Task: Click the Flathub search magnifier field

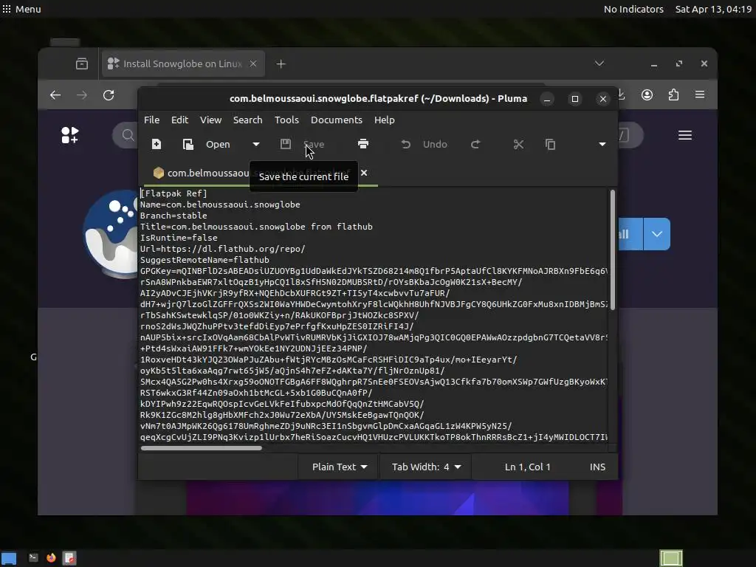Action: click(x=127, y=135)
